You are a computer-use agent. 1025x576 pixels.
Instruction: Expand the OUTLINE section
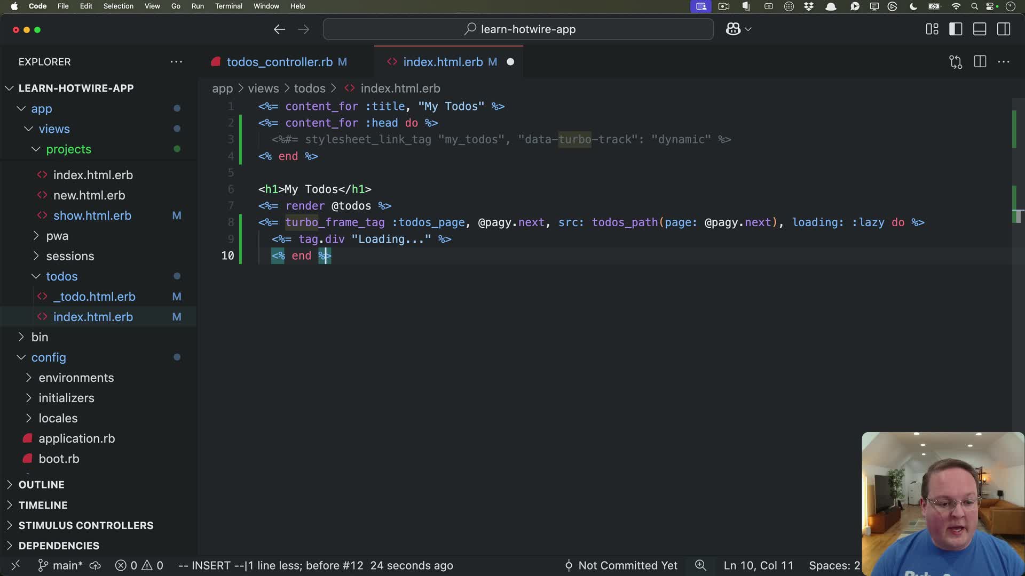point(42,485)
